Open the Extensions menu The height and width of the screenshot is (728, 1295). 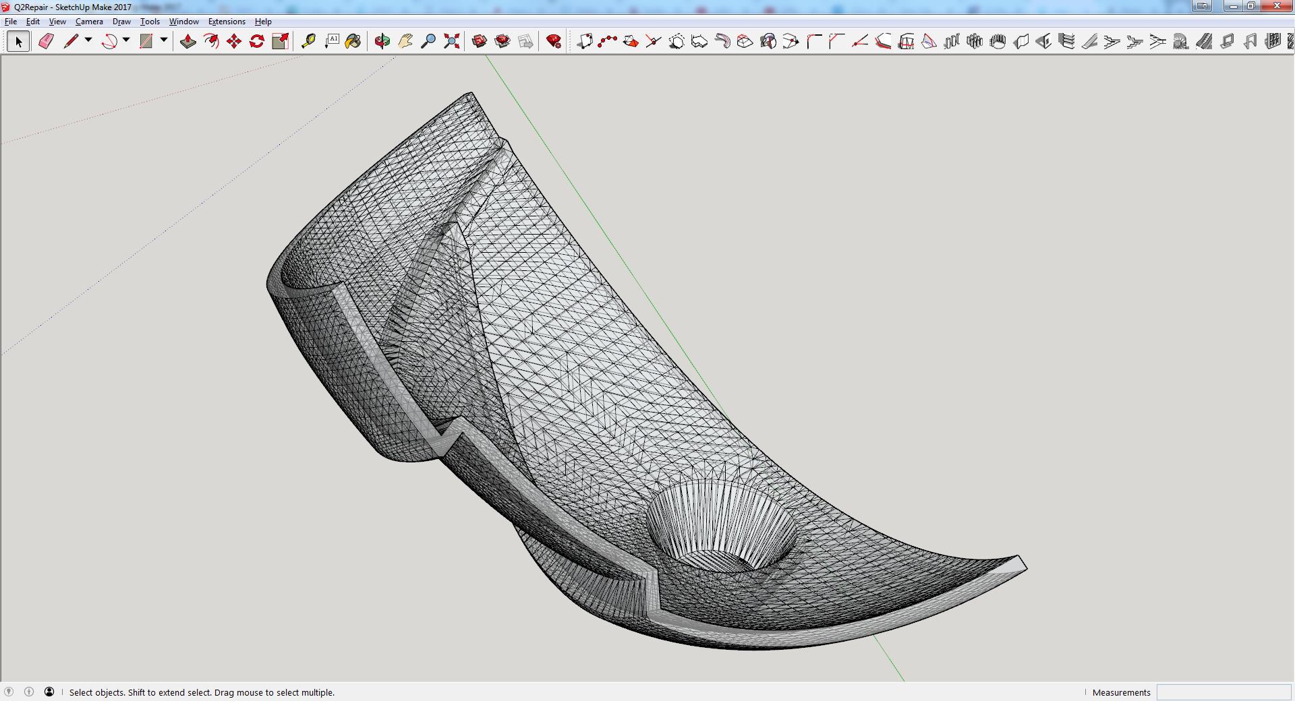pyautogui.click(x=227, y=22)
